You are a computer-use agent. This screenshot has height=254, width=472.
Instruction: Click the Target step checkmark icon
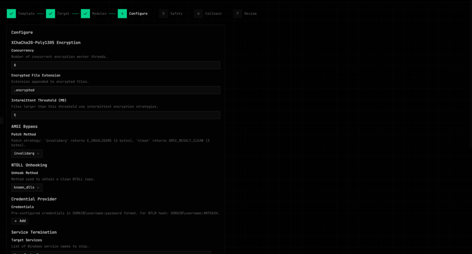click(x=51, y=13)
